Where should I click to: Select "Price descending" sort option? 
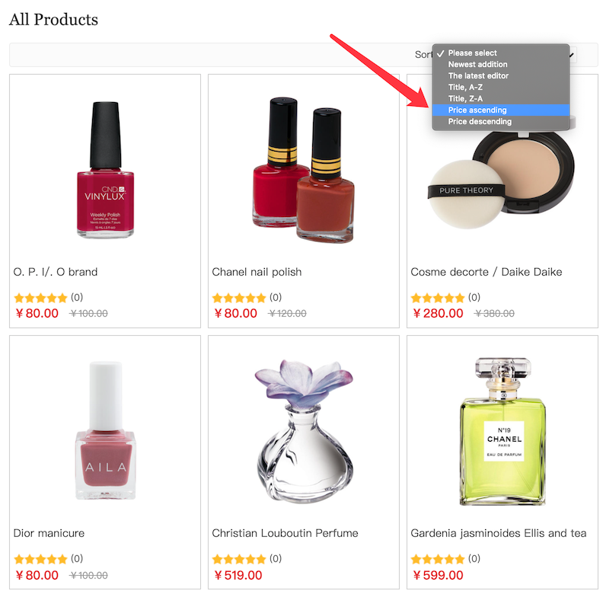tap(480, 122)
